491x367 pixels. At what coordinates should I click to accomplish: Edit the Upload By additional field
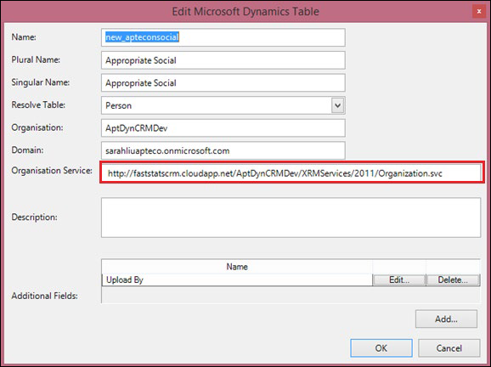click(399, 279)
